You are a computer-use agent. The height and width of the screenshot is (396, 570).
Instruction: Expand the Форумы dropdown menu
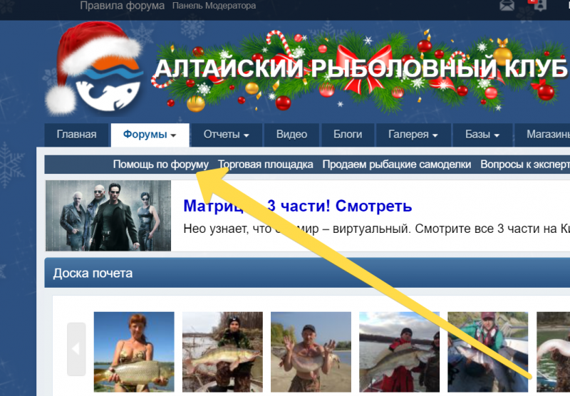[150, 135]
